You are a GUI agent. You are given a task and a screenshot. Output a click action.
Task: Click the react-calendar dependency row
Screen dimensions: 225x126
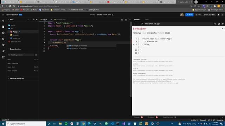(x=22, y=63)
